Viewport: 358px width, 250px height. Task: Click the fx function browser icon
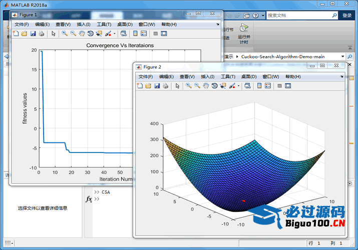[89, 199]
